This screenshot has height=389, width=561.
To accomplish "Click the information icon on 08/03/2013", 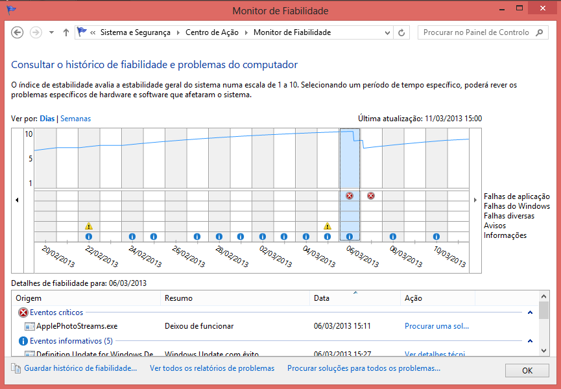I will click(393, 237).
